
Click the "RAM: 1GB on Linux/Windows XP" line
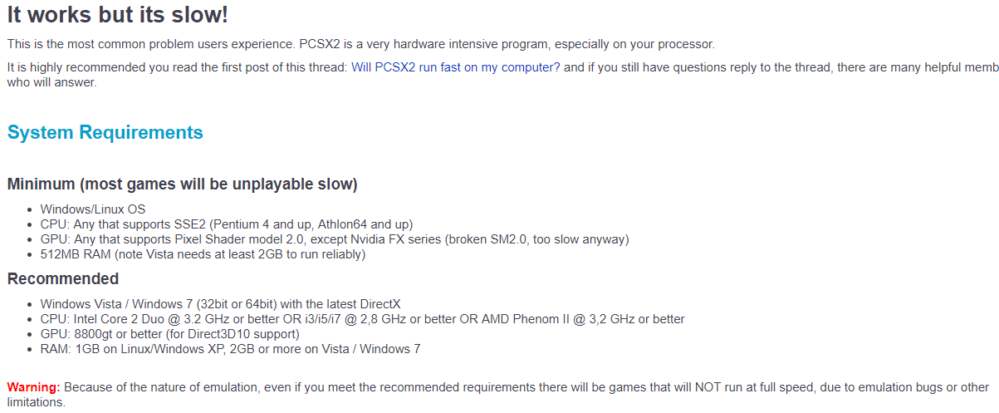230,349
